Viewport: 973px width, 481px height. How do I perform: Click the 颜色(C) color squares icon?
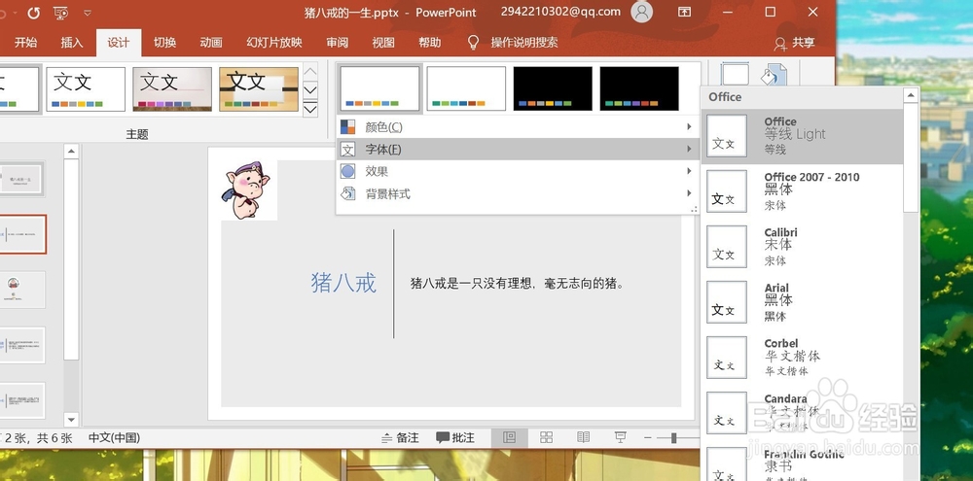tap(348, 127)
